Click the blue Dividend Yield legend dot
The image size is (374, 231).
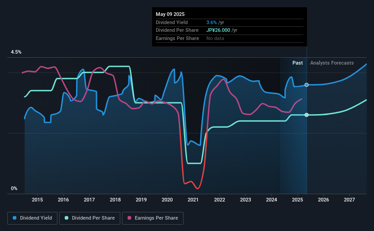point(15,218)
